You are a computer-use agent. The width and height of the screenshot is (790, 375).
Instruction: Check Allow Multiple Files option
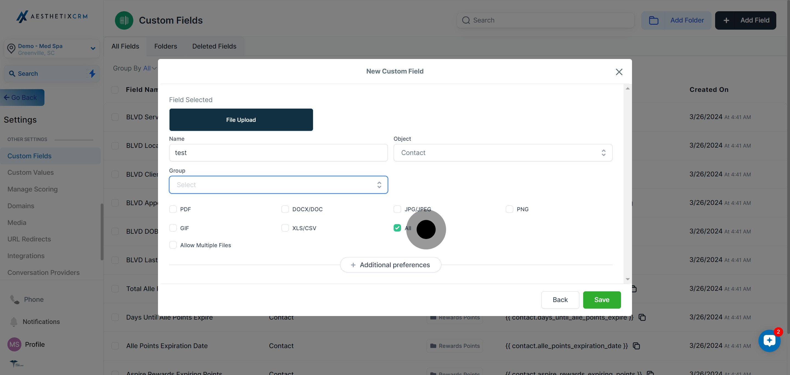[x=173, y=245]
